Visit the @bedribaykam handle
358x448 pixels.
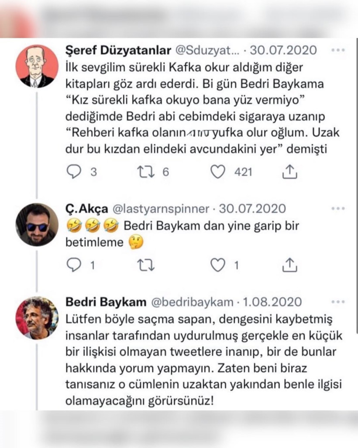click(192, 302)
